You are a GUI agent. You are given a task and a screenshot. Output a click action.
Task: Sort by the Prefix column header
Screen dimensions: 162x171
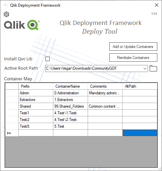(36, 86)
